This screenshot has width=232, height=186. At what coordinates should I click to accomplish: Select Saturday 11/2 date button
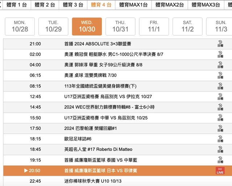coord(187,27)
